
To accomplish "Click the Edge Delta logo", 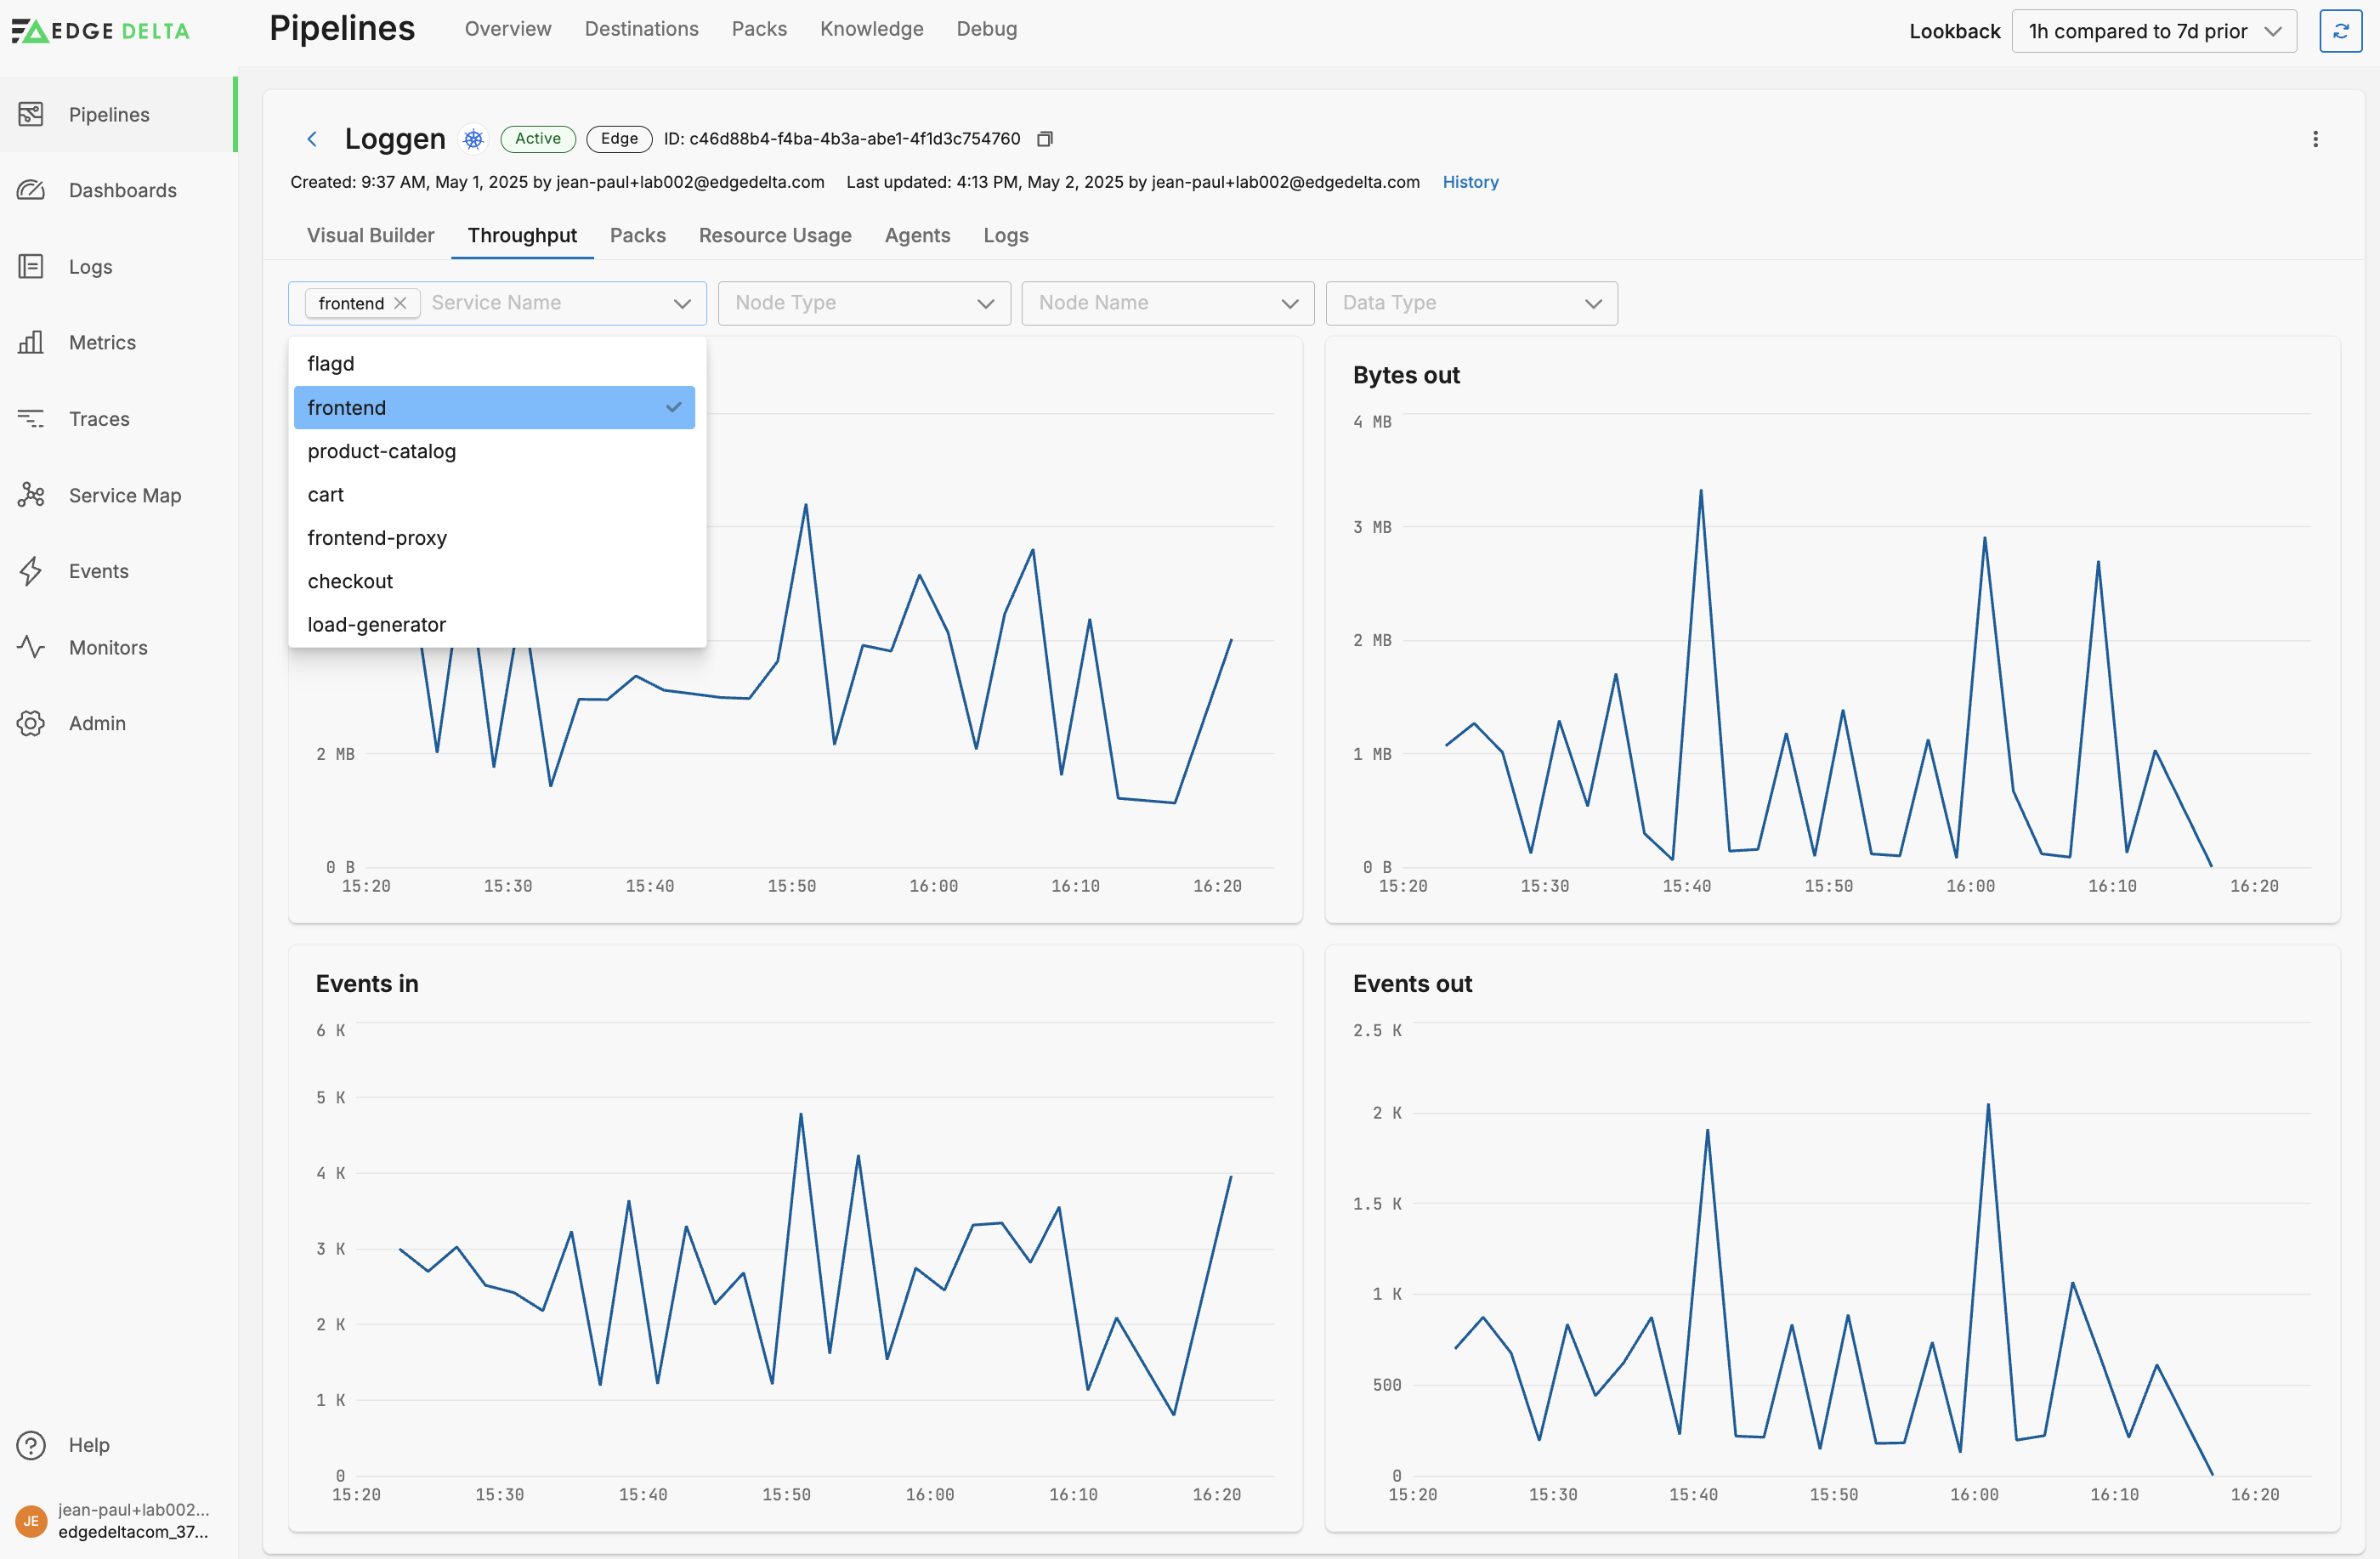I will 101,31.
